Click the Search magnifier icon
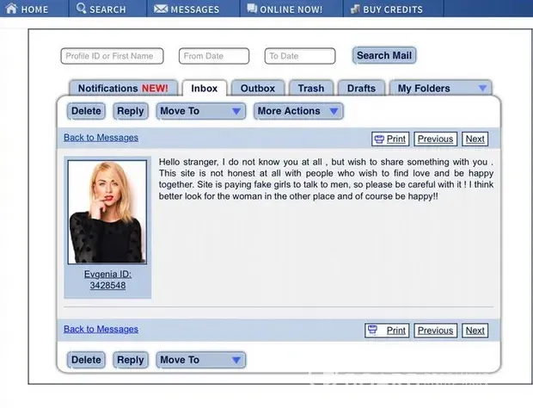533x408 pixels. pyautogui.click(x=81, y=9)
